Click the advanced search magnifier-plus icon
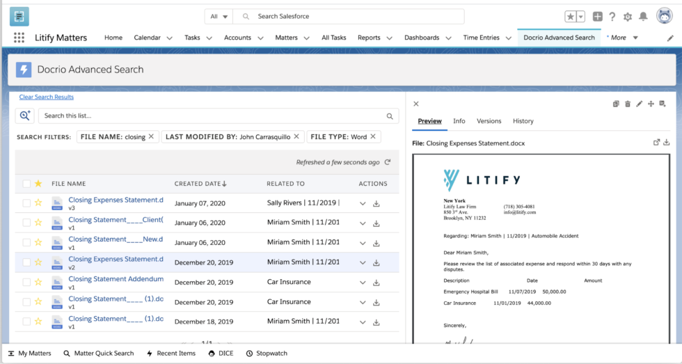This screenshot has width=682, height=364. pos(25,116)
